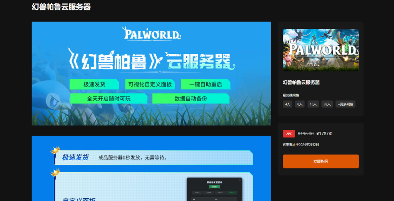Click the 全天开启随时可玩 banner tag
Viewport: 394px width, 201px height.
(109, 99)
